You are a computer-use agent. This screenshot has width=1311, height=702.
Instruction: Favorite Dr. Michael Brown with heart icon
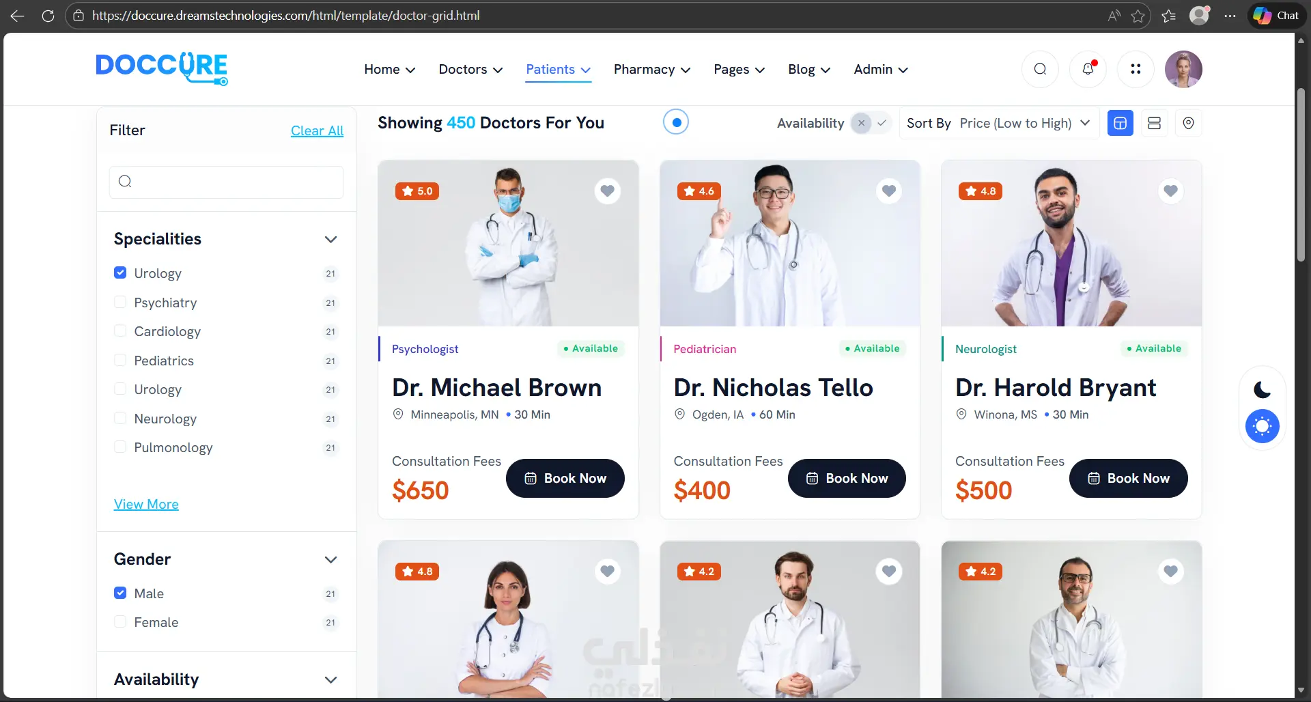[x=607, y=191]
